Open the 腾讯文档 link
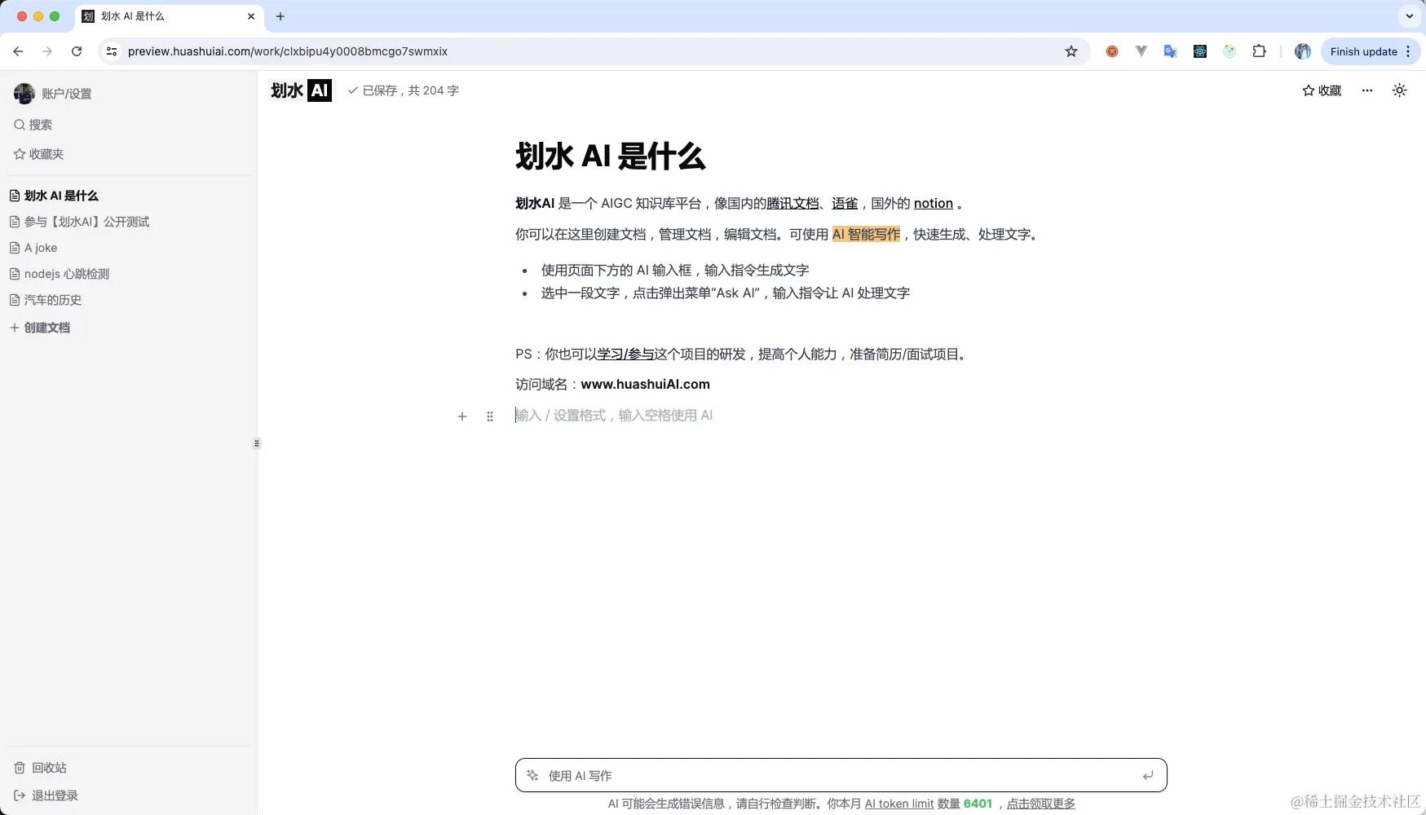Screen dimensions: 1426x815 (x=792, y=204)
